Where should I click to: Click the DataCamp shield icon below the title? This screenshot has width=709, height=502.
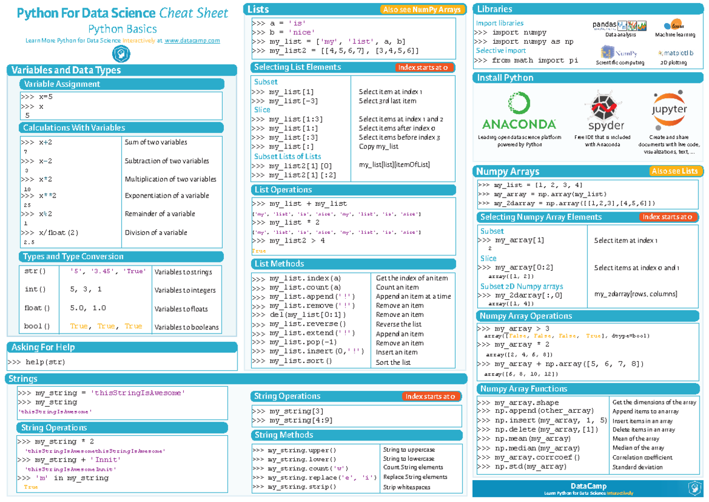tap(121, 52)
